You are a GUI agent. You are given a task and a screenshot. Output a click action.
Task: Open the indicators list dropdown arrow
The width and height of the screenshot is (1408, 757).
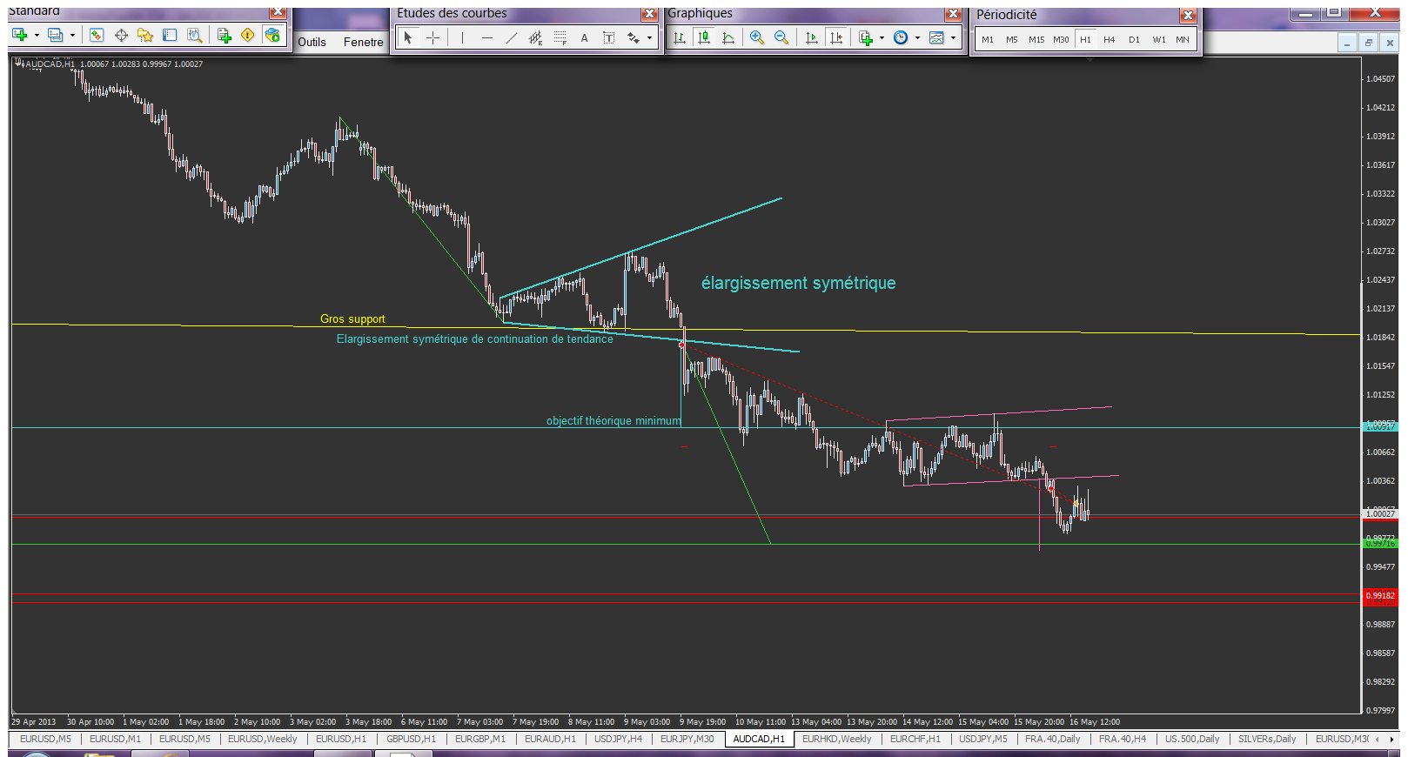(x=882, y=37)
